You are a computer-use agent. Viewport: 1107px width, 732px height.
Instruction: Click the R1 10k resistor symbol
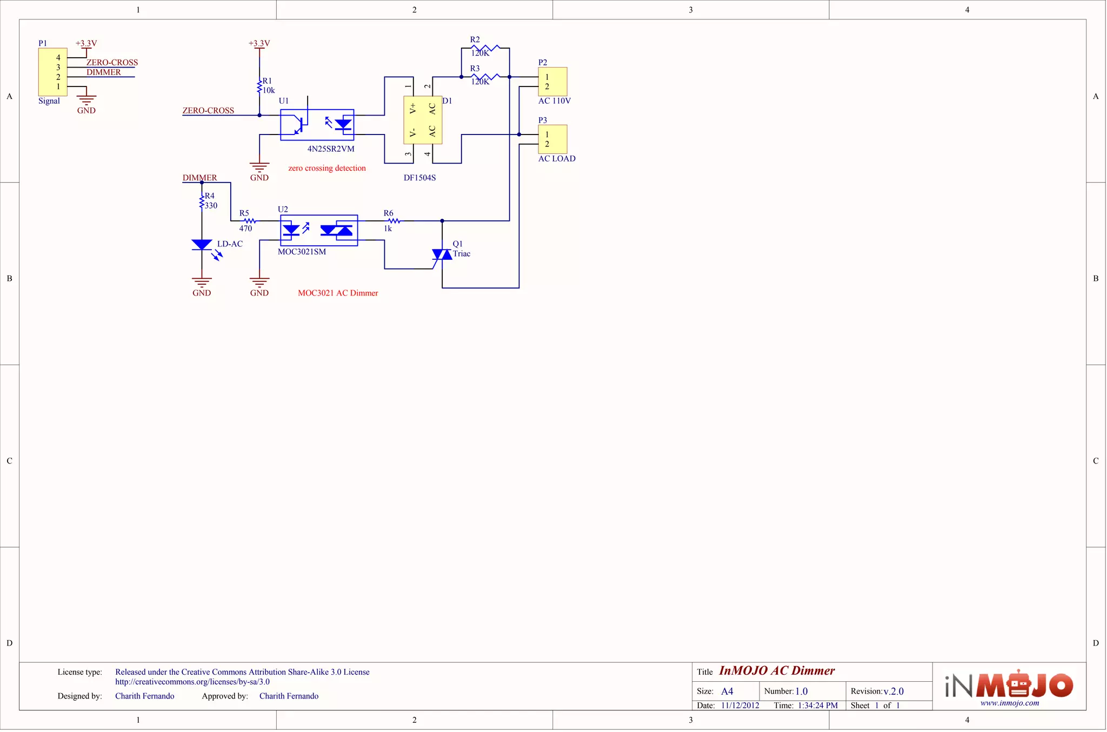259,86
